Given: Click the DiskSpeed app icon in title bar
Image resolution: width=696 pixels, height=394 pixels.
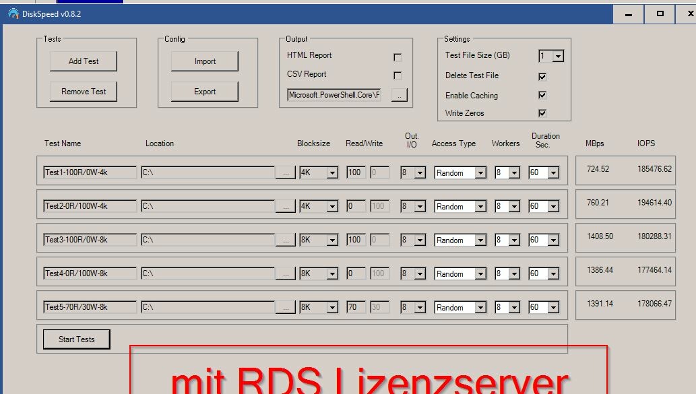Looking at the screenshot, I should tap(13, 13).
